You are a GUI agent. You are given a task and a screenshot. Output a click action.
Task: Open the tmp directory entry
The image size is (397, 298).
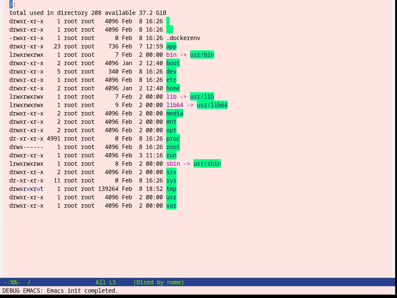[171, 189]
